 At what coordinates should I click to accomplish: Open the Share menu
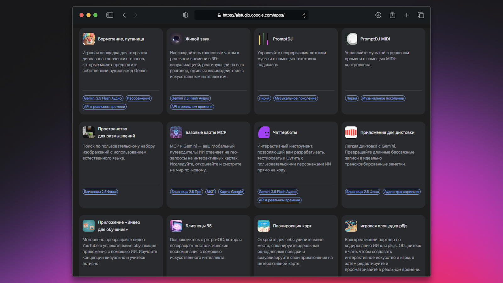tap(392, 15)
